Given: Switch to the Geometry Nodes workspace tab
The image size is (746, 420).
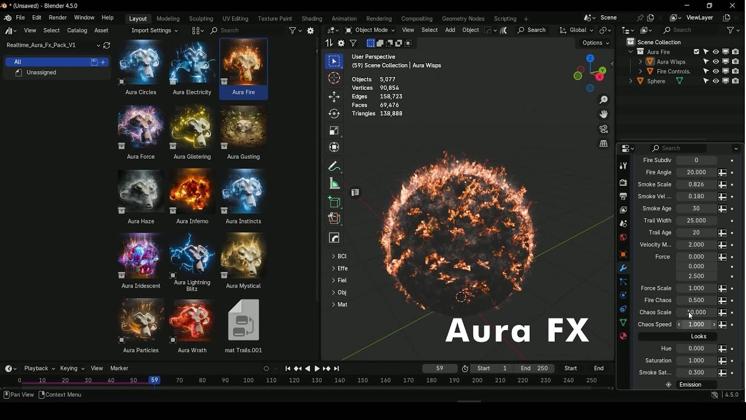Looking at the screenshot, I should click(463, 19).
